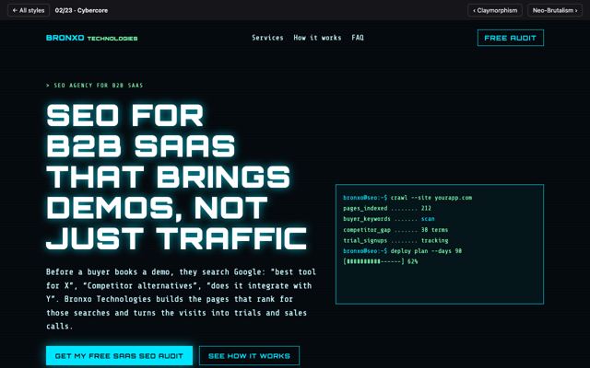Click the terminal progress bar at 62%
590x368 pixels.
(381, 261)
